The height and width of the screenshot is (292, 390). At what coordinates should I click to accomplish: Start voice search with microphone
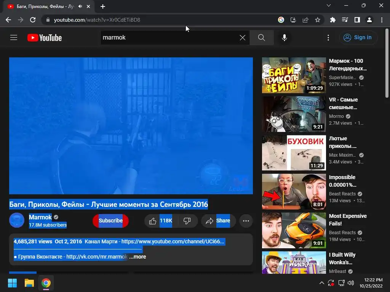point(284,38)
